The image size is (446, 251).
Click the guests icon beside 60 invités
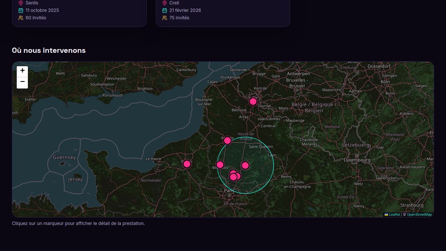coord(21,18)
